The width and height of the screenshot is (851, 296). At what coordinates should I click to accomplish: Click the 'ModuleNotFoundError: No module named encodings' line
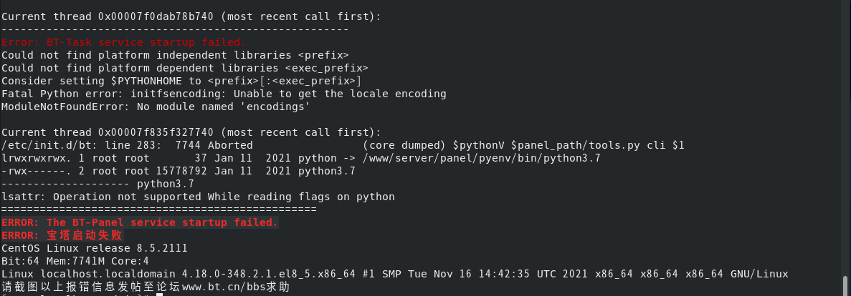[156, 107]
